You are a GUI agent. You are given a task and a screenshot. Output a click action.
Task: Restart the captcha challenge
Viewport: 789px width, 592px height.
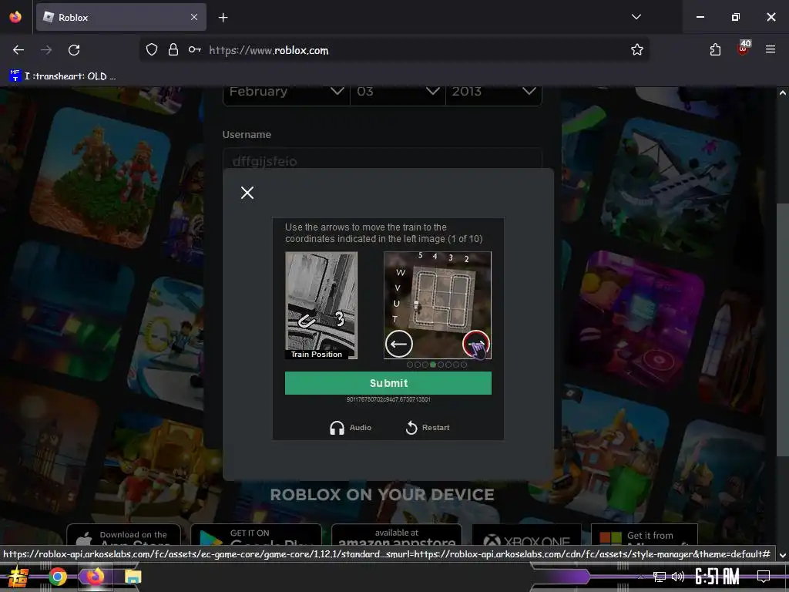tap(428, 427)
